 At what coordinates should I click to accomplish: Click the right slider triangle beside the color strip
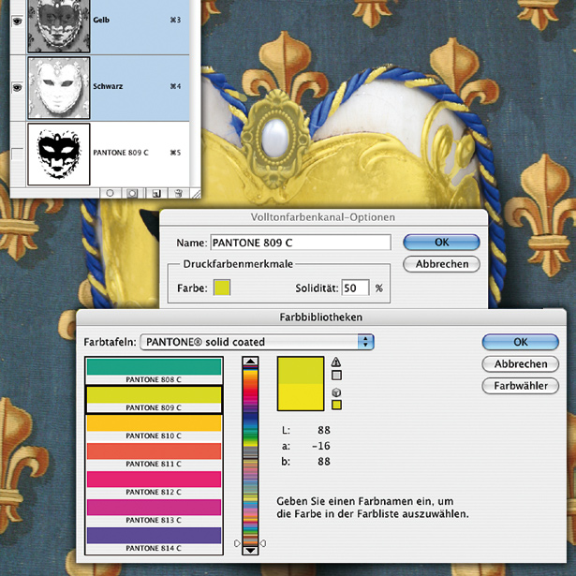pyautogui.click(x=263, y=542)
